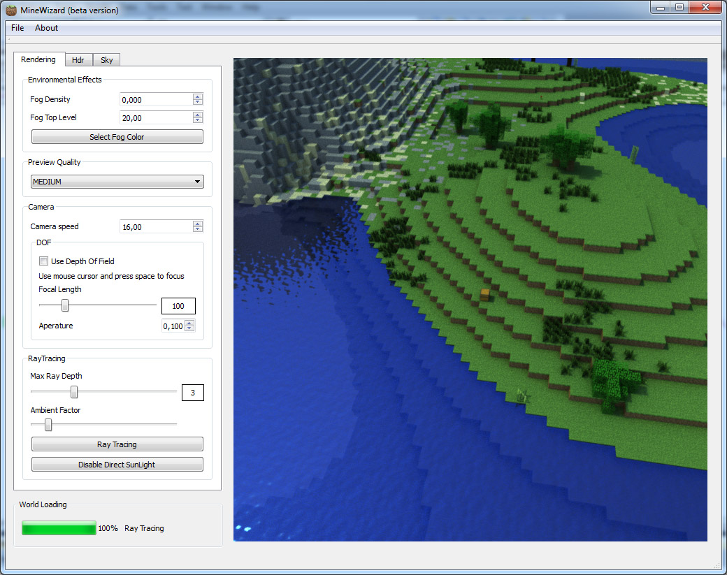Click the 'Ray Tracing' status label

coord(144,528)
